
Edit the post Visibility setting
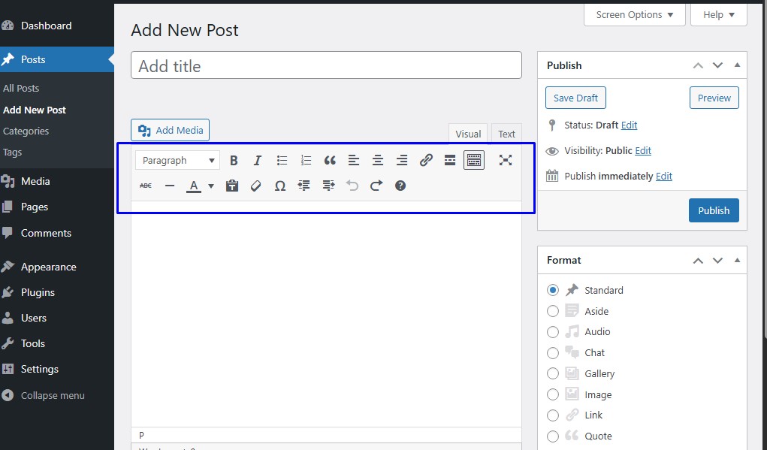point(642,150)
